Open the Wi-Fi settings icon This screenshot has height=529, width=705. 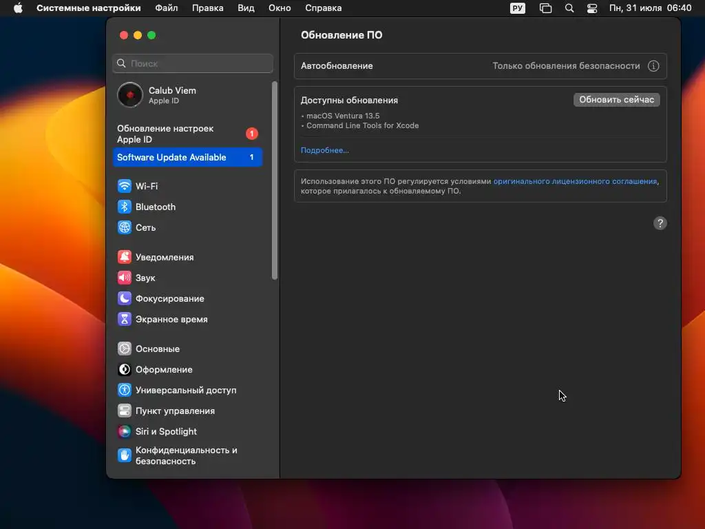coord(125,186)
